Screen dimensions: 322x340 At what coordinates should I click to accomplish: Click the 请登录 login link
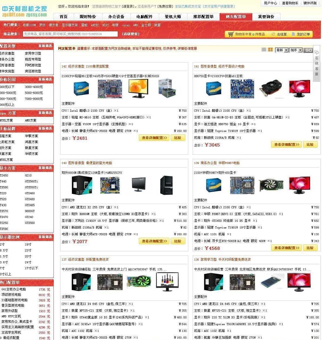coord(128,6)
